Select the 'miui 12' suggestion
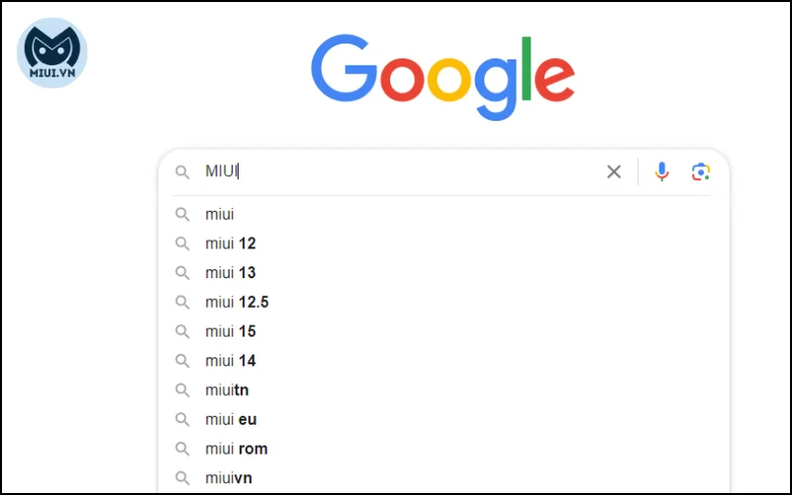 pos(444,244)
